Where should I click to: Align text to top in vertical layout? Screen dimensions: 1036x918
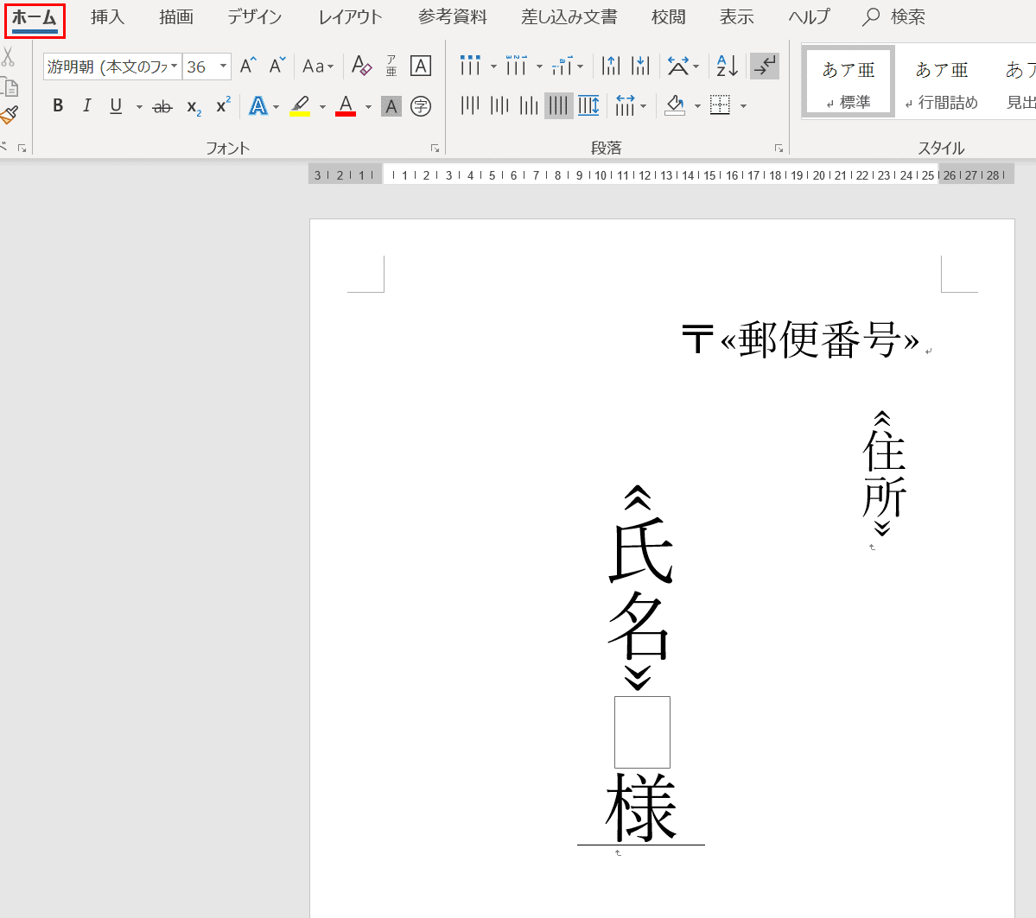pos(470,105)
